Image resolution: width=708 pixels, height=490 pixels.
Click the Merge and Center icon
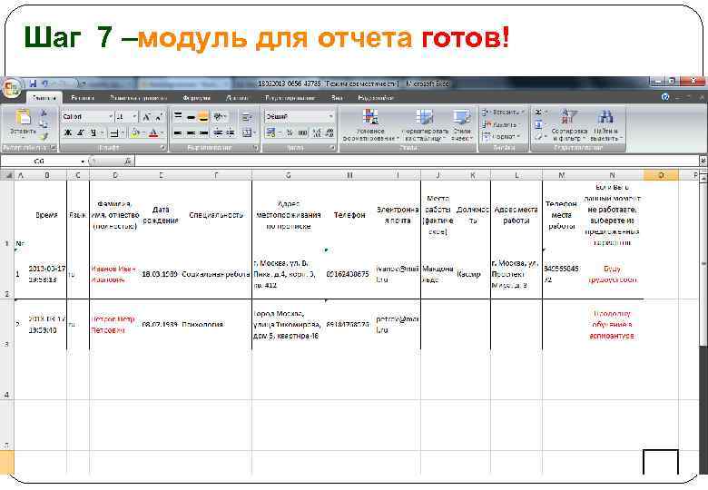(248, 132)
